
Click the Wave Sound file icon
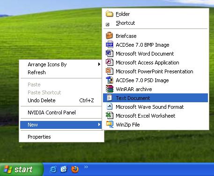click(x=110, y=107)
